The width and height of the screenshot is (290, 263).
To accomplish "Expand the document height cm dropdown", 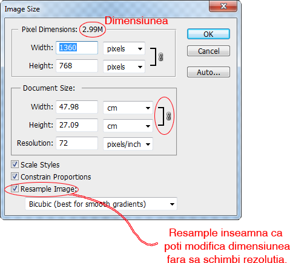I will pyautogui.click(x=128, y=126).
